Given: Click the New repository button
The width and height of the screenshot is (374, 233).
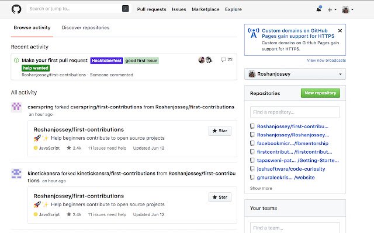Looking at the screenshot, I should click(320, 93).
